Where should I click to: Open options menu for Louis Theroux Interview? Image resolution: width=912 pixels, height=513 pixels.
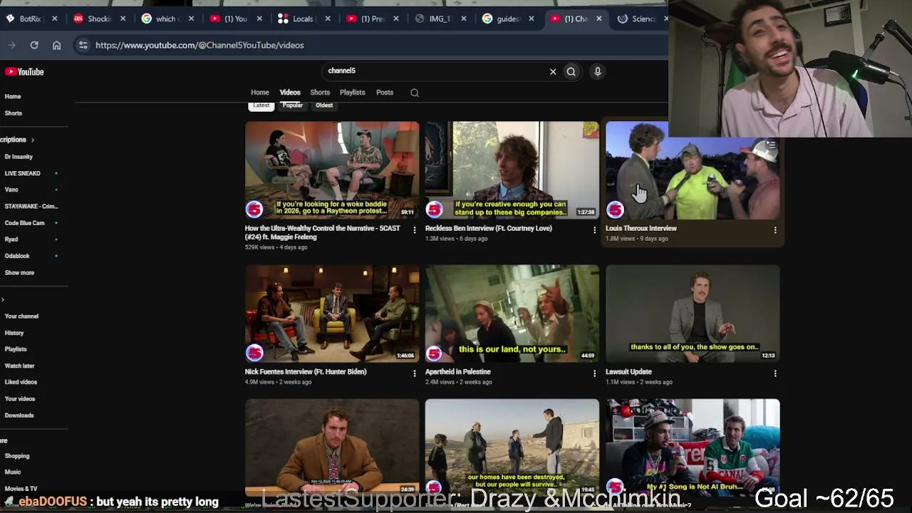775,229
